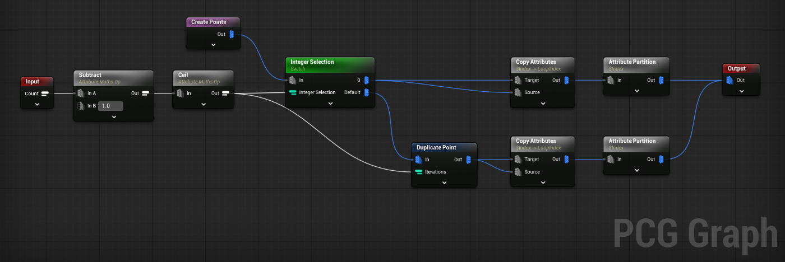Viewport: 785px width, 262px height.
Task: Click the In A pin on Subtract node
Action: 81,93
